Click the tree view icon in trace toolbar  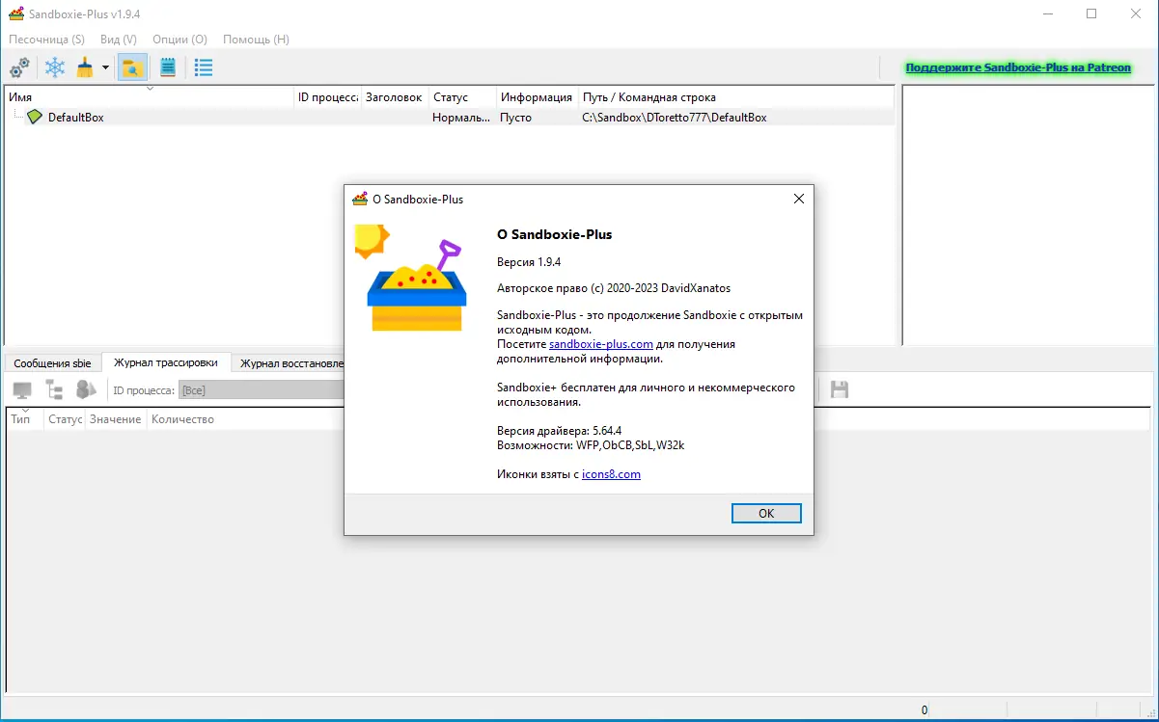pos(54,390)
